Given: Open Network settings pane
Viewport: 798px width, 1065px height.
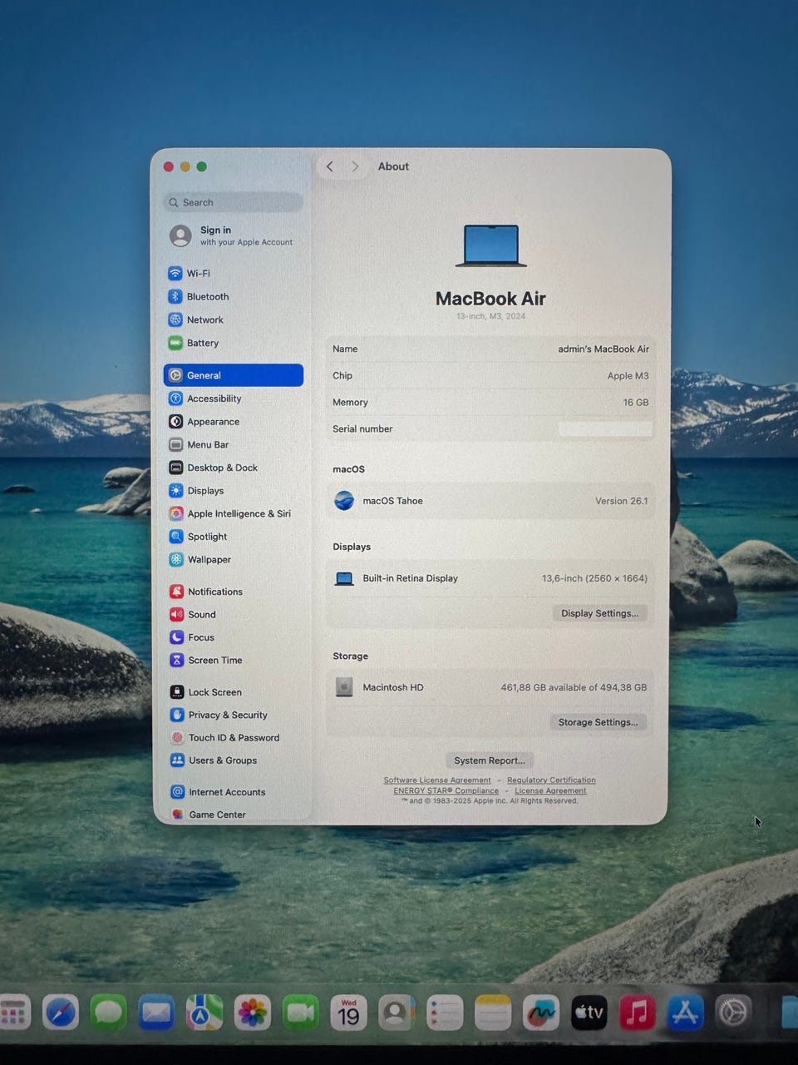Looking at the screenshot, I should tap(233, 319).
